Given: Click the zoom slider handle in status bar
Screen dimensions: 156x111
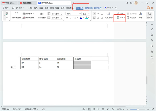Looking at the screenshot, I should [x=138, y=109].
